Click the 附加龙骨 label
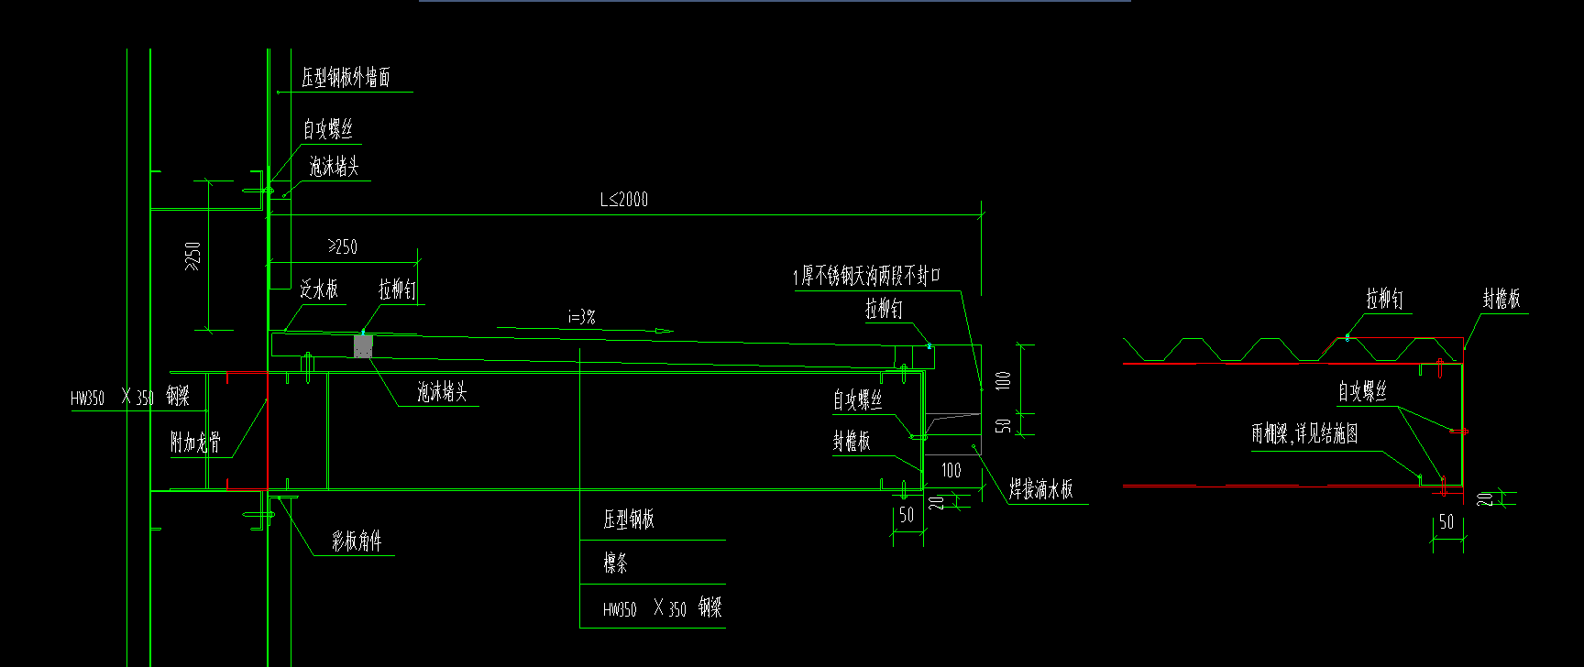This screenshot has height=667, width=1584. click(195, 443)
